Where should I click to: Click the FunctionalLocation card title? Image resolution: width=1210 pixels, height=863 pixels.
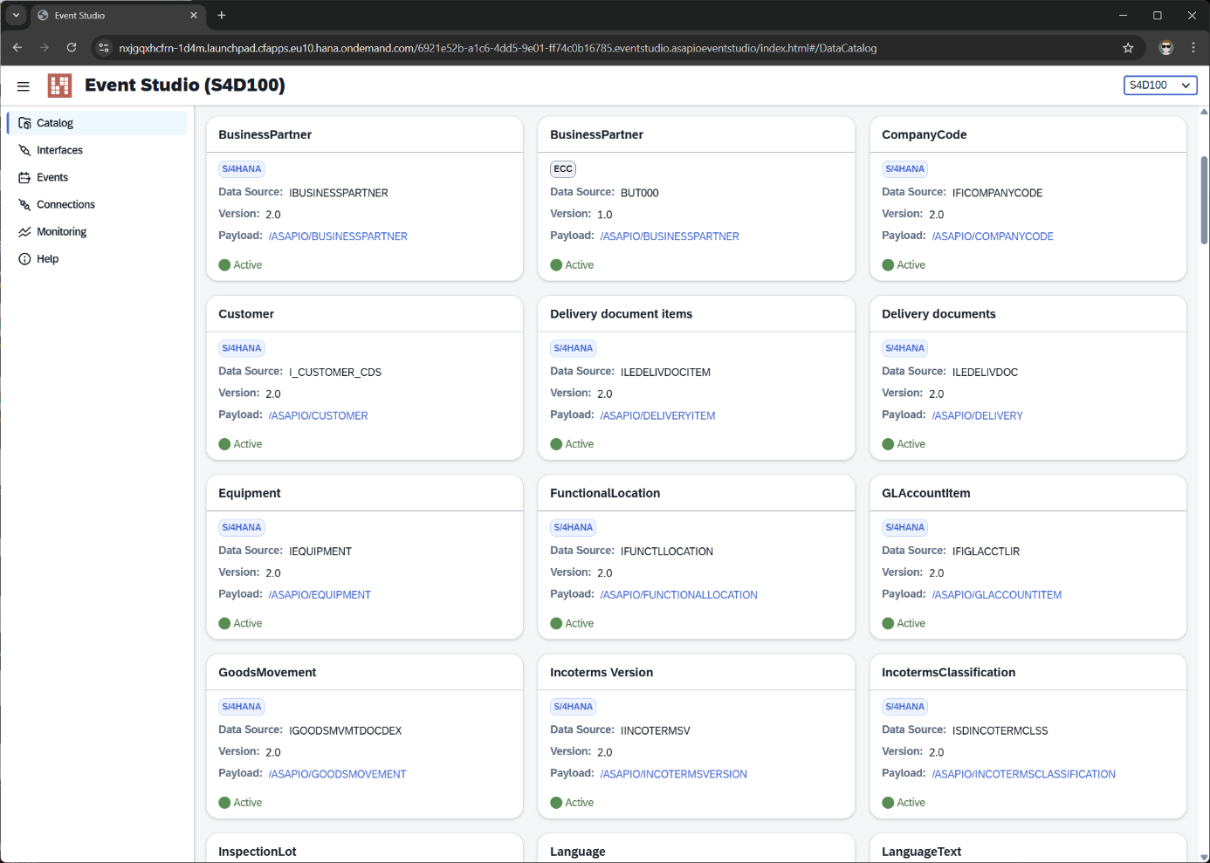(x=605, y=493)
